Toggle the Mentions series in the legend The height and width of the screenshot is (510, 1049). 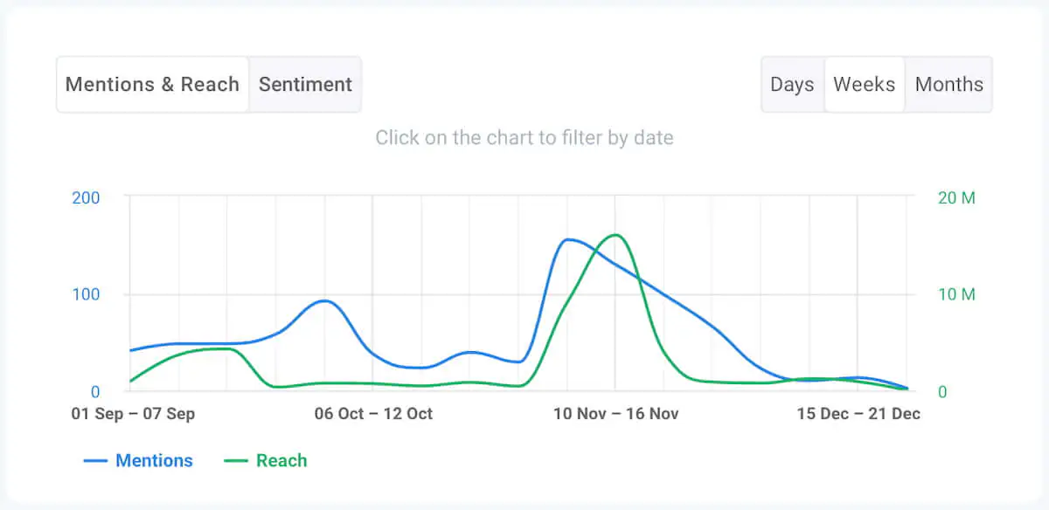154,460
